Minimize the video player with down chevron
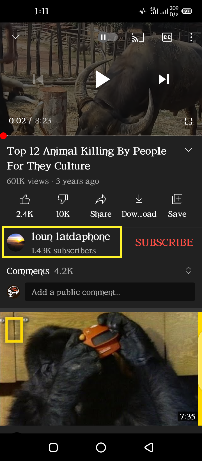This screenshot has height=461, width=202. 16,37
